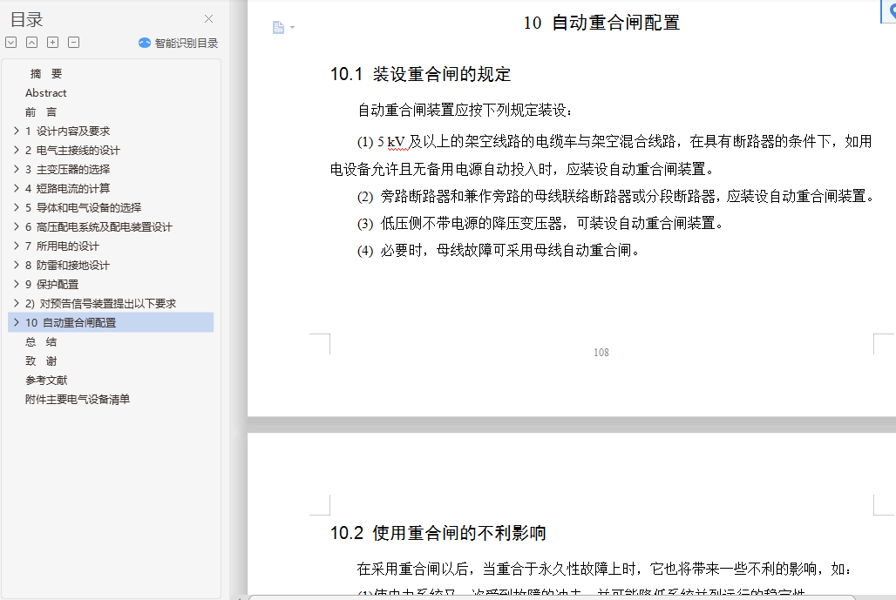Go to the 总 结 outline entry

[x=41, y=342]
